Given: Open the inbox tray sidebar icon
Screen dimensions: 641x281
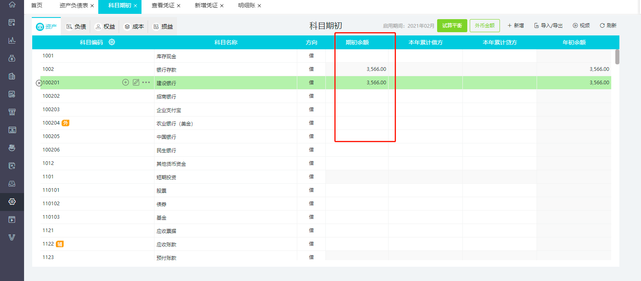Looking at the screenshot, I should tap(12, 184).
